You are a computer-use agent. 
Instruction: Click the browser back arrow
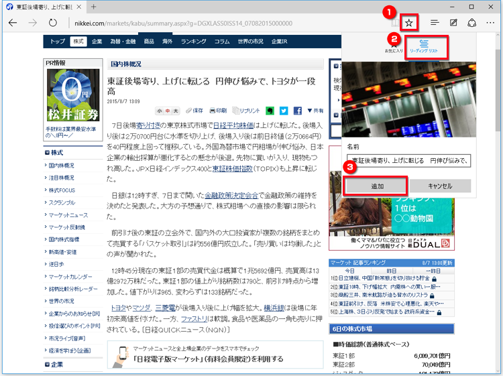click(13, 23)
